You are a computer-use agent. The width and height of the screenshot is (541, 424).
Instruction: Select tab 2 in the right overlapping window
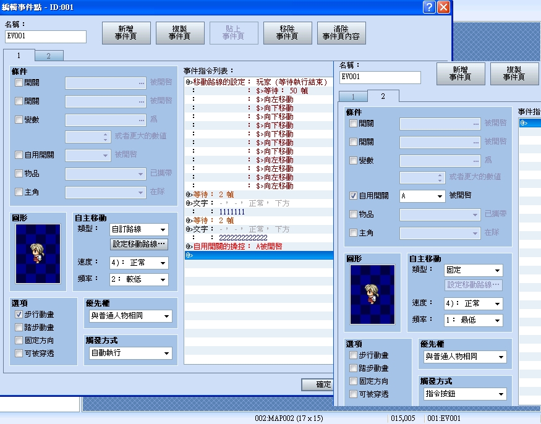tap(383, 96)
